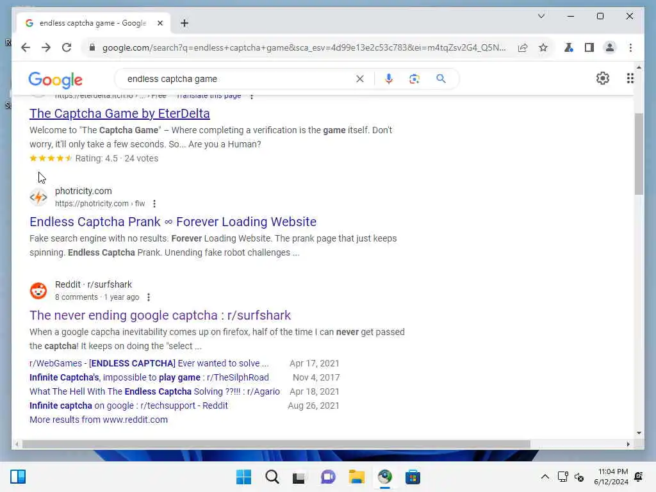
Task: Open the Chrome three-dot menu
Action: 630,47
